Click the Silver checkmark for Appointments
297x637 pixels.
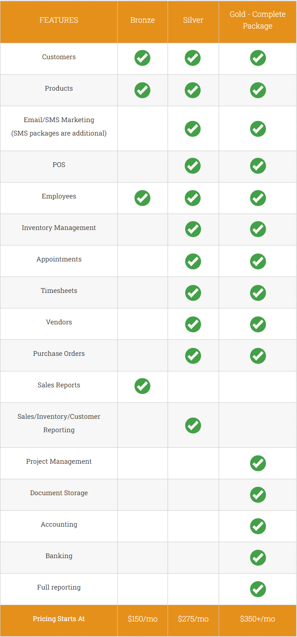[193, 261]
